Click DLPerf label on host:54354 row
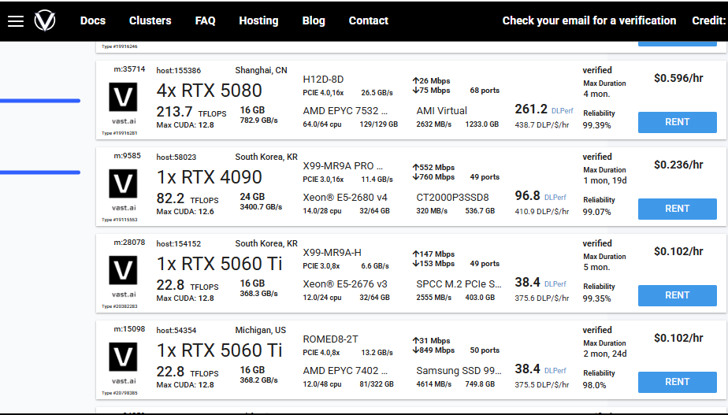728x415 pixels. (555, 371)
